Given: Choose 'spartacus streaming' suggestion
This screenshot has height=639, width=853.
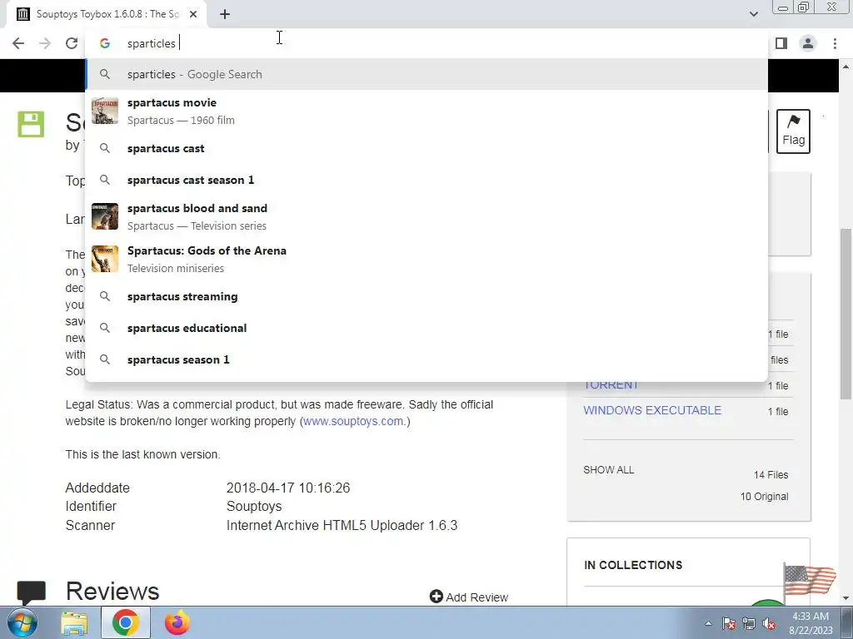Looking at the screenshot, I should click(426, 297).
